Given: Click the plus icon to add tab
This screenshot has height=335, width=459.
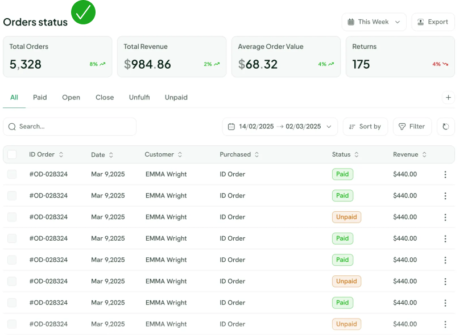Looking at the screenshot, I should pyautogui.click(x=448, y=98).
